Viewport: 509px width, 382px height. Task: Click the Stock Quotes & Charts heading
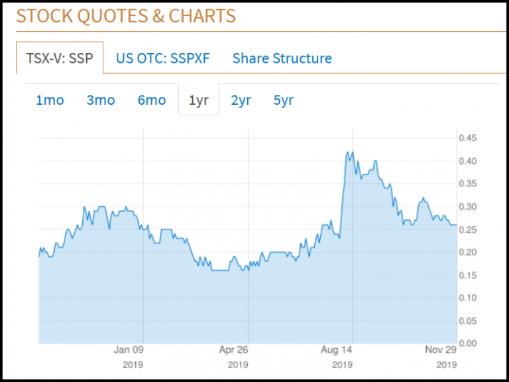(126, 15)
